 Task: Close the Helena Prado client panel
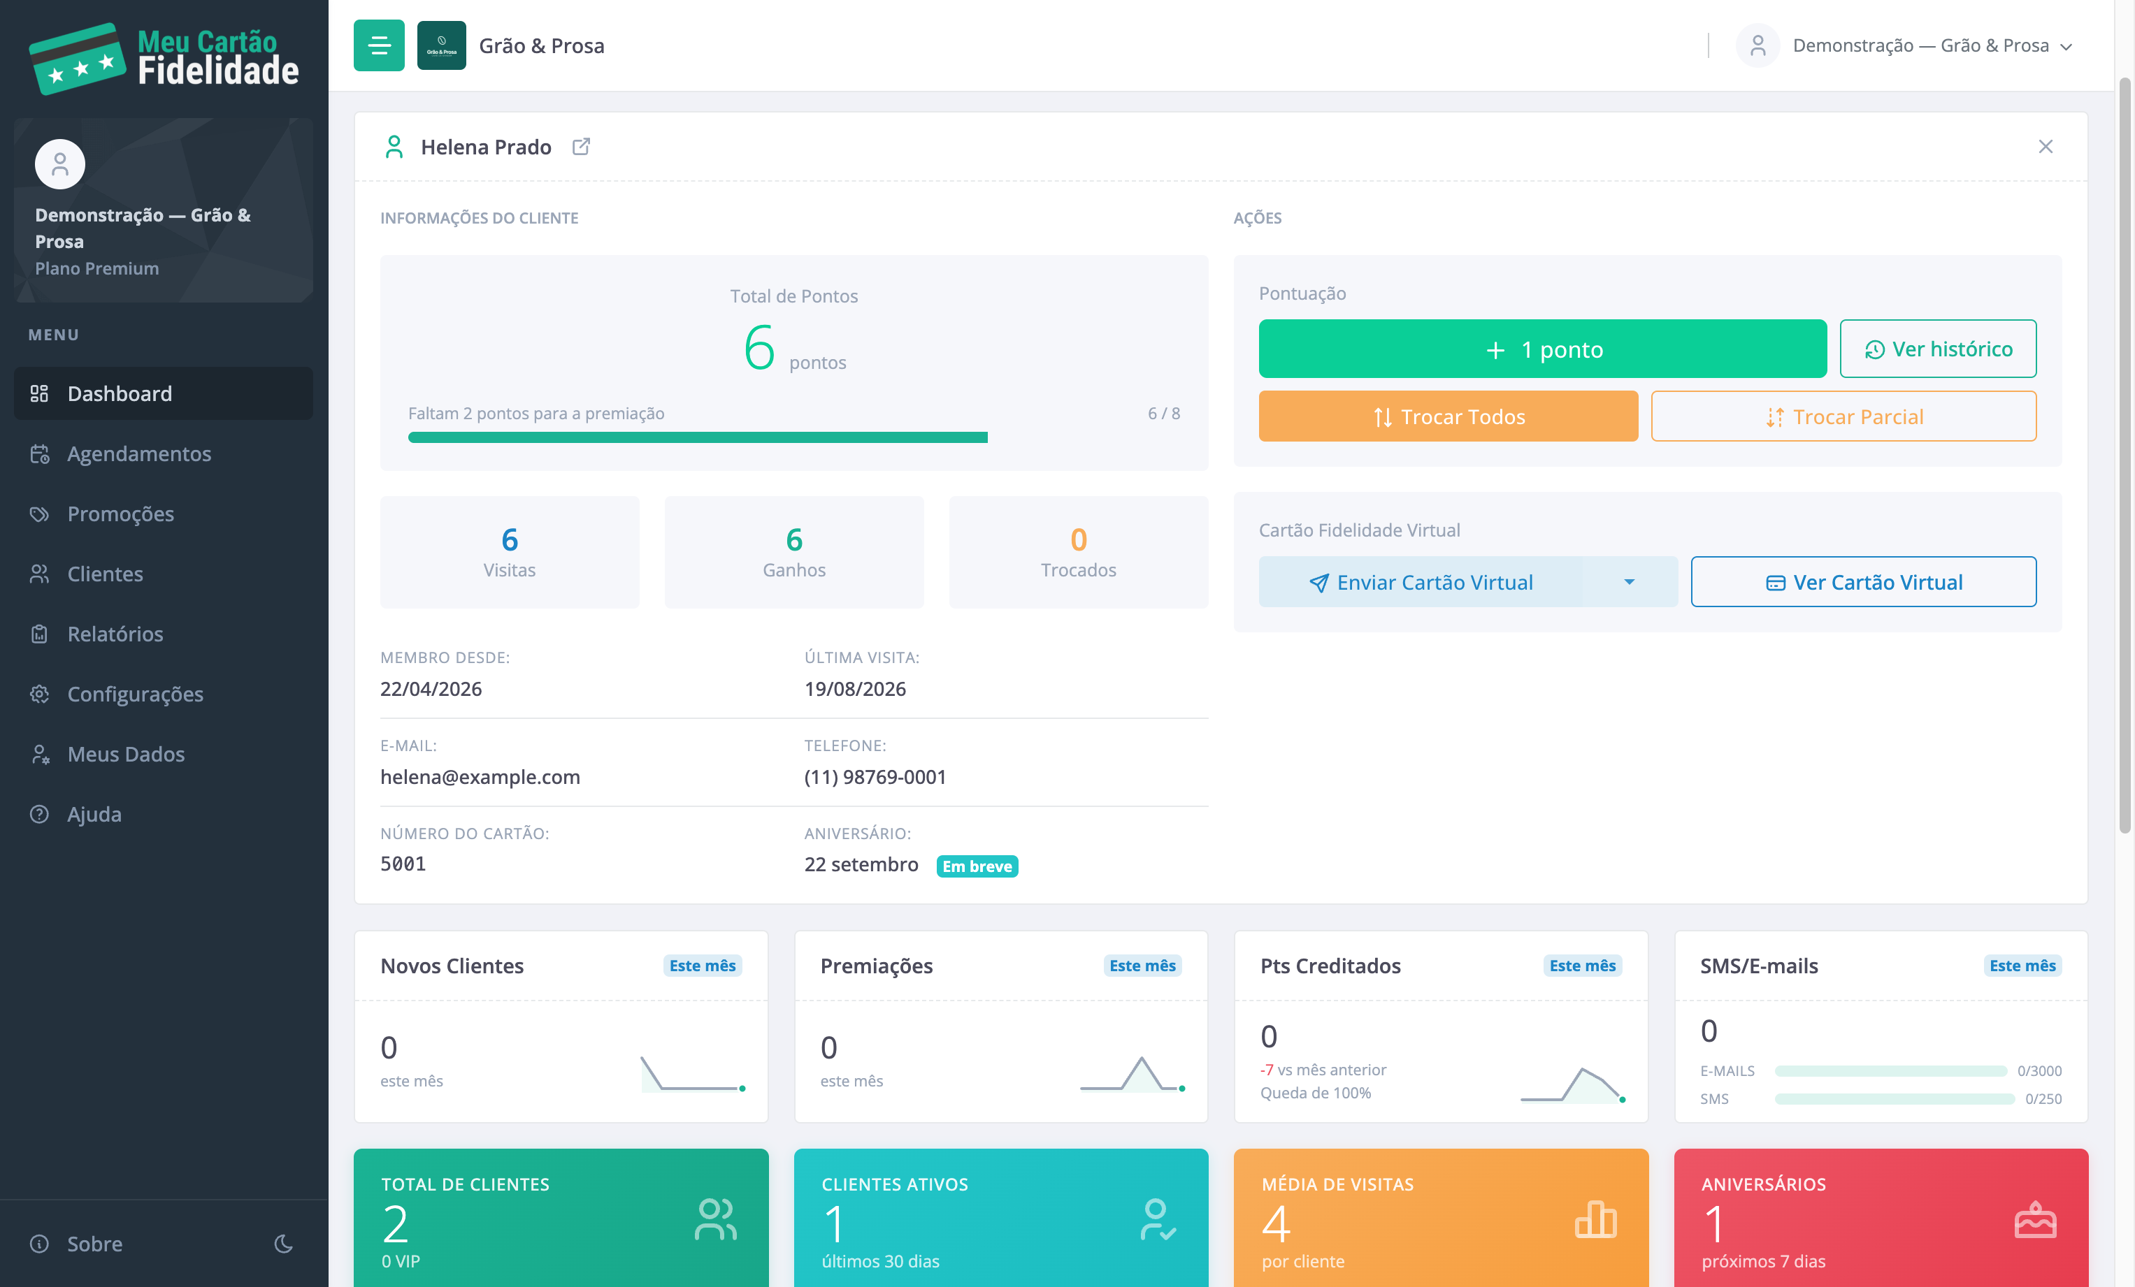tap(2045, 146)
